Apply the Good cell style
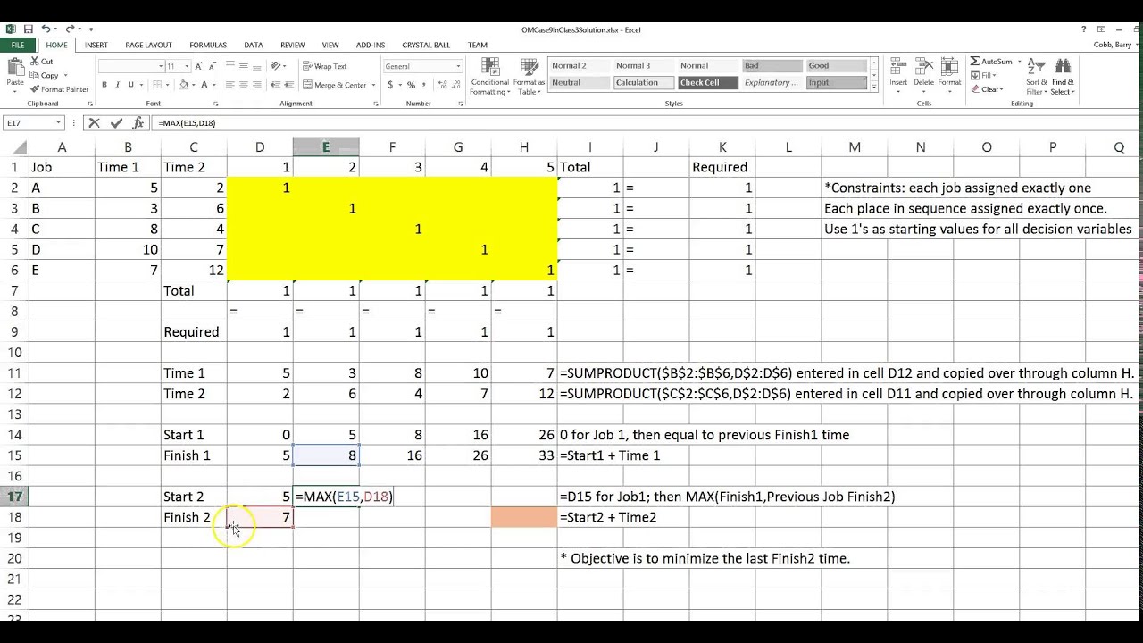 836,65
